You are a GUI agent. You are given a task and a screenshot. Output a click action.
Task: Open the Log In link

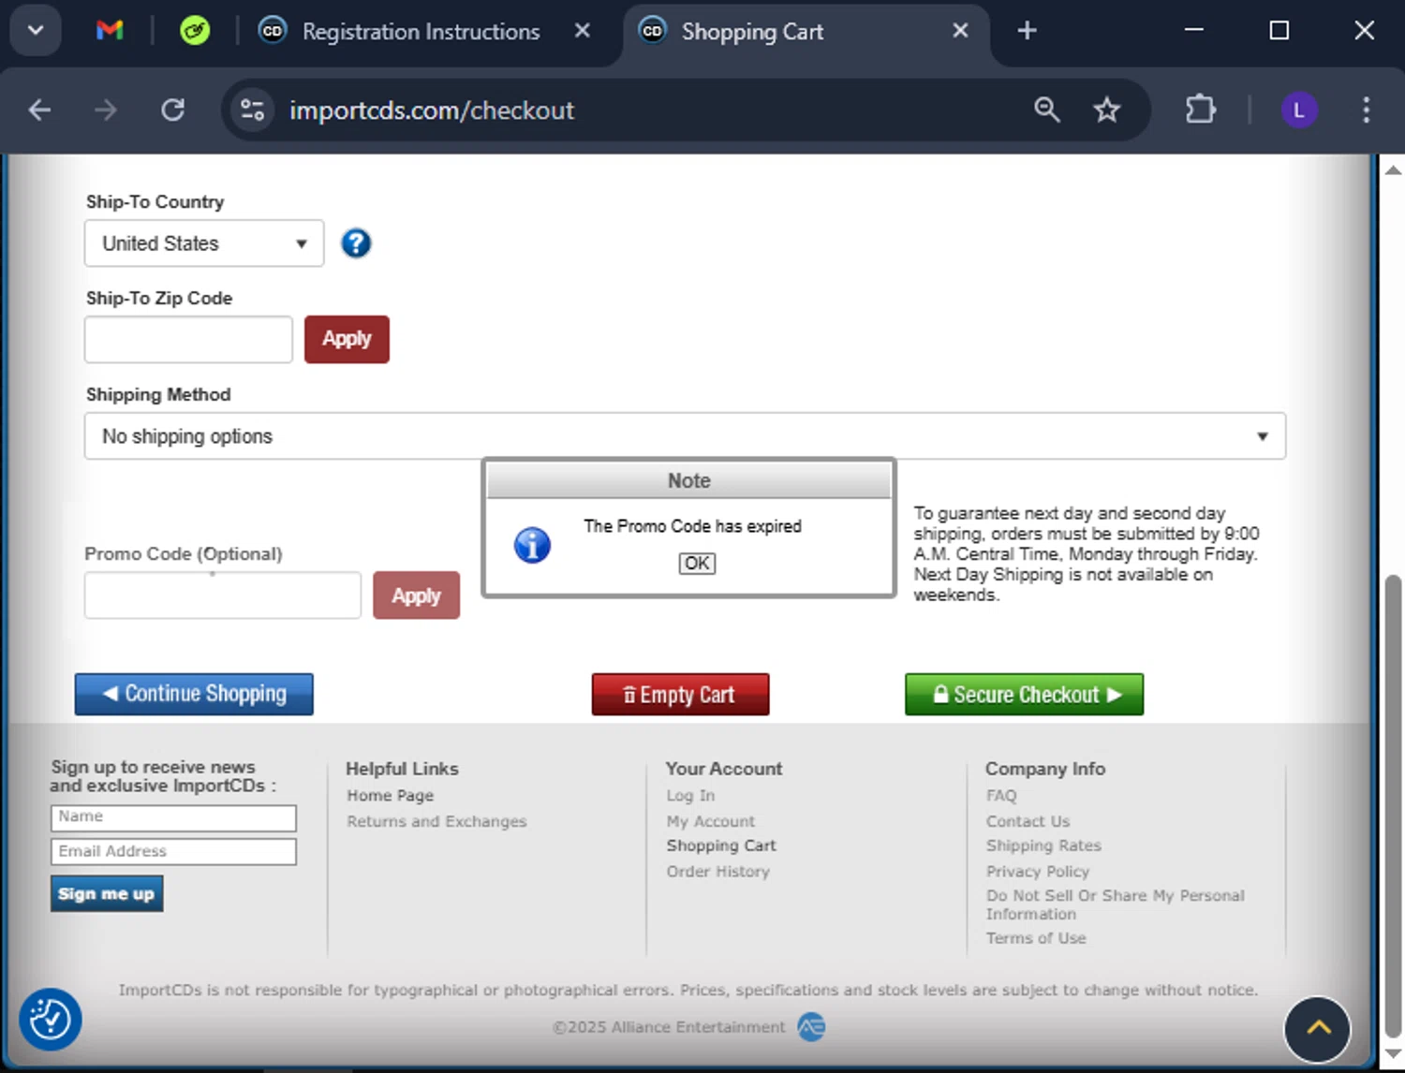(690, 796)
